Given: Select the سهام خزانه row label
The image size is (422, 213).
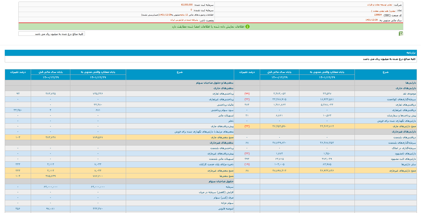Looking at the screenshot, I should point(227,203).
